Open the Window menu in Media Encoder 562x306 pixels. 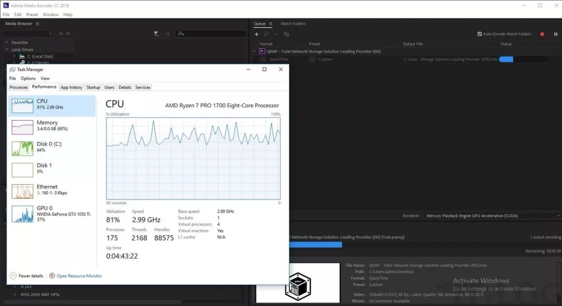coord(50,15)
